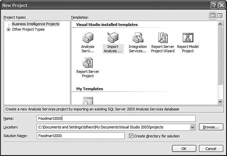Switch templates view to small icons

[x=220, y=16]
